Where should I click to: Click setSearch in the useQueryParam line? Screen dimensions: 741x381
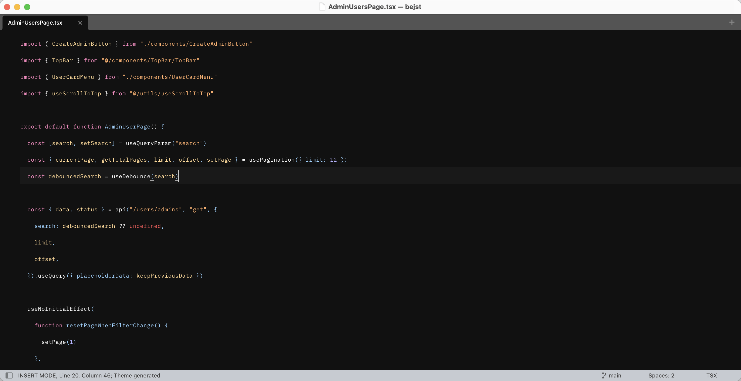96,143
